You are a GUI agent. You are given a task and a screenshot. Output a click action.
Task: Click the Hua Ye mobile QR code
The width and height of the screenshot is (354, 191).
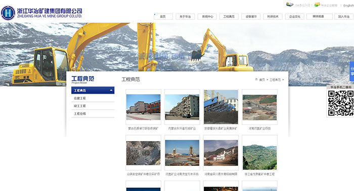(x=341, y=103)
